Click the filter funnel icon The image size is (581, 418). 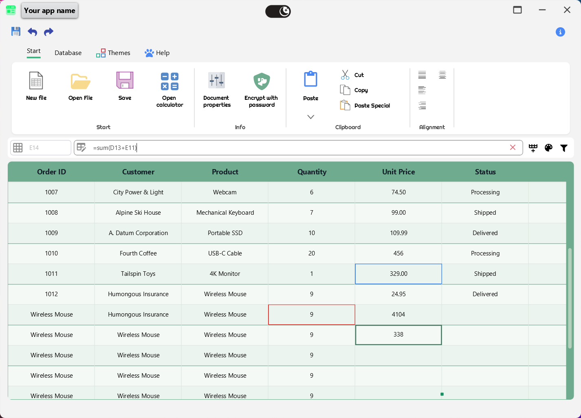pyautogui.click(x=564, y=148)
